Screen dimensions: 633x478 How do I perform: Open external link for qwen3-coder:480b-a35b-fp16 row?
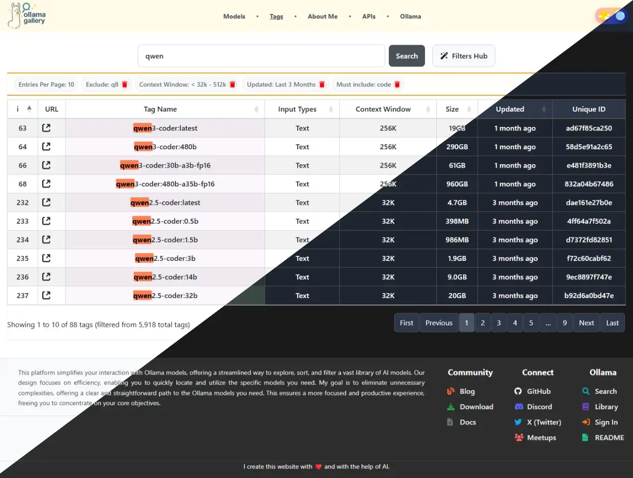click(46, 183)
